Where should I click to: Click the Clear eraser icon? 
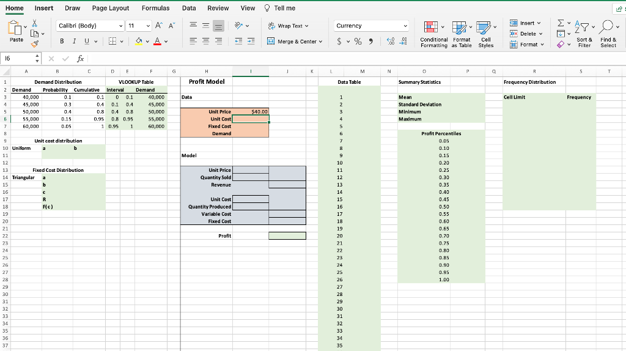click(561, 44)
